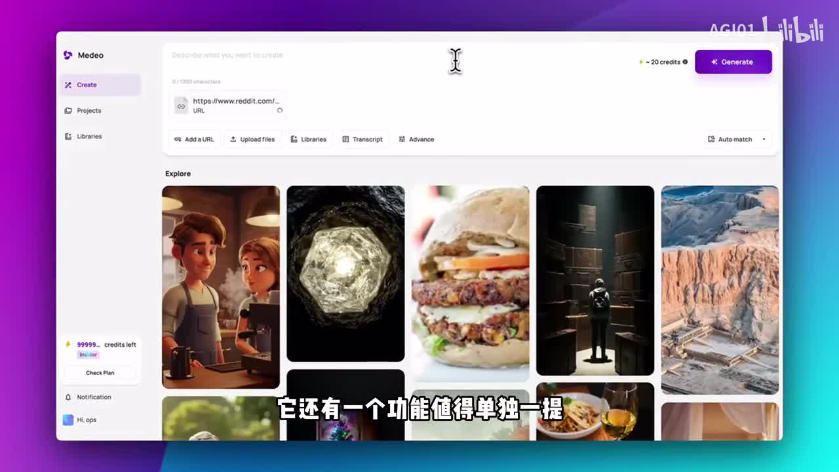839x472 pixels.
Task: Click the Check Plan button
Action: (x=100, y=373)
